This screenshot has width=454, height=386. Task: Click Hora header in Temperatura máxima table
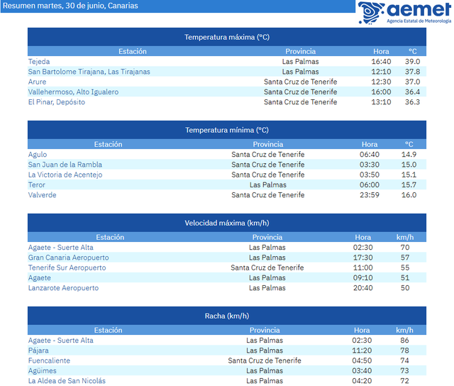pos(381,51)
